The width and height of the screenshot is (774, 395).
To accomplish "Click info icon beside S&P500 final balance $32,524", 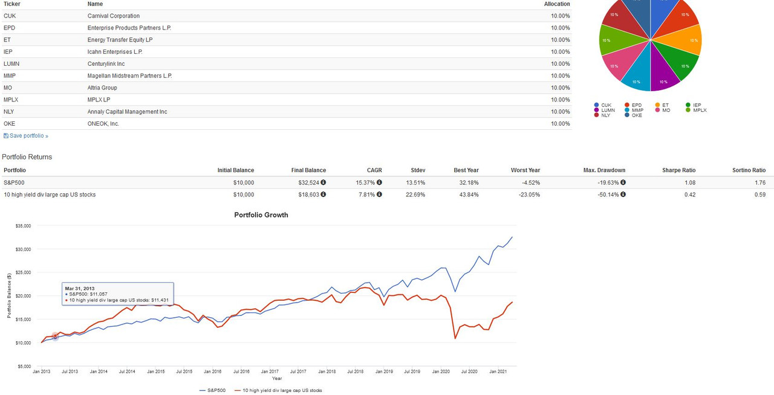I will (324, 182).
